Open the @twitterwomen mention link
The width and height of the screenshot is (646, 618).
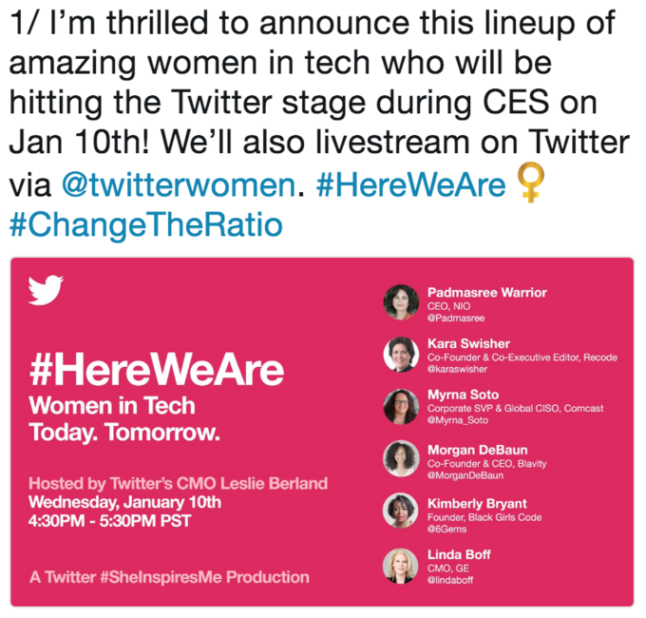click(179, 184)
